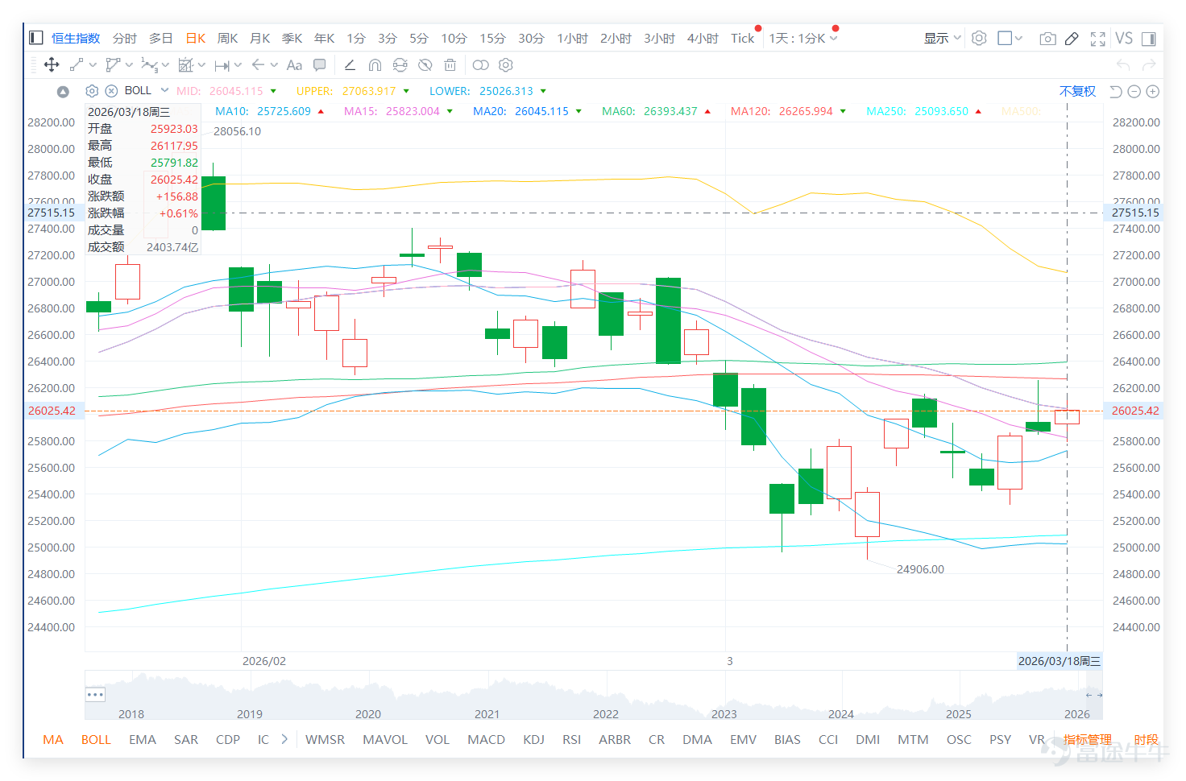Open drawing toolbar settings gear
Screen dimensions: 1186x781
(506, 65)
